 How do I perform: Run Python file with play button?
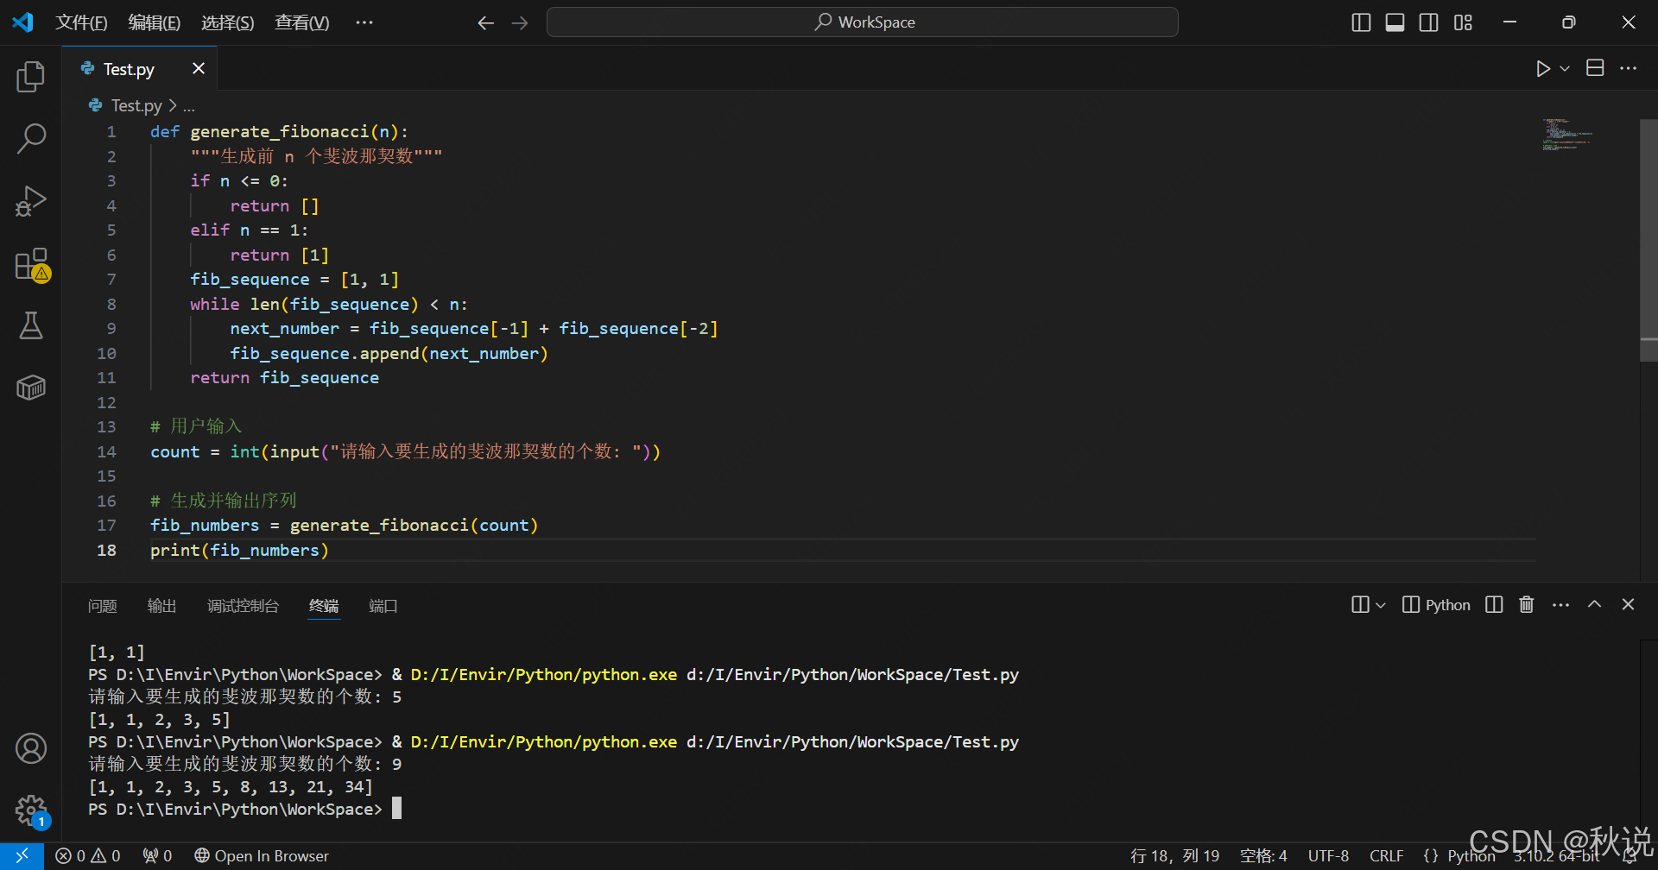pos(1543,68)
